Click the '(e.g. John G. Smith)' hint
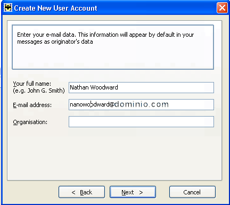 point(39,91)
